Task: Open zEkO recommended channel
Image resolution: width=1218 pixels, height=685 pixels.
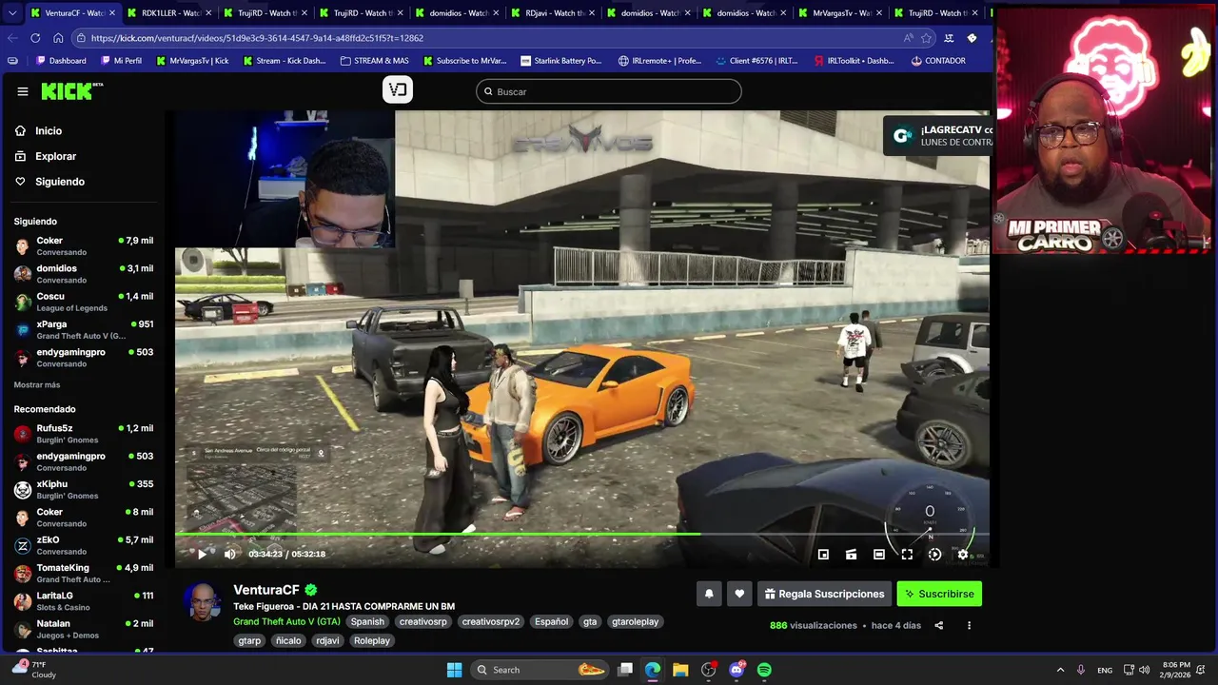Action: click(x=84, y=545)
